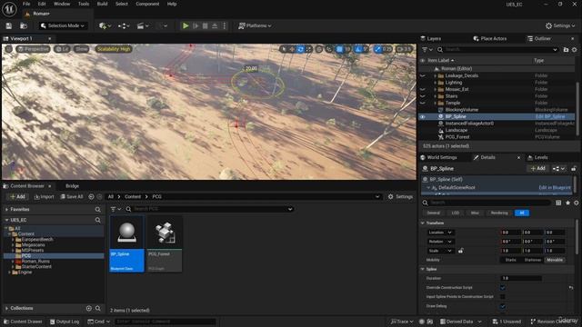This screenshot has width=582, height=327.
Task: Click the Content Browser Import button
Action: click(x=45, y=196)
